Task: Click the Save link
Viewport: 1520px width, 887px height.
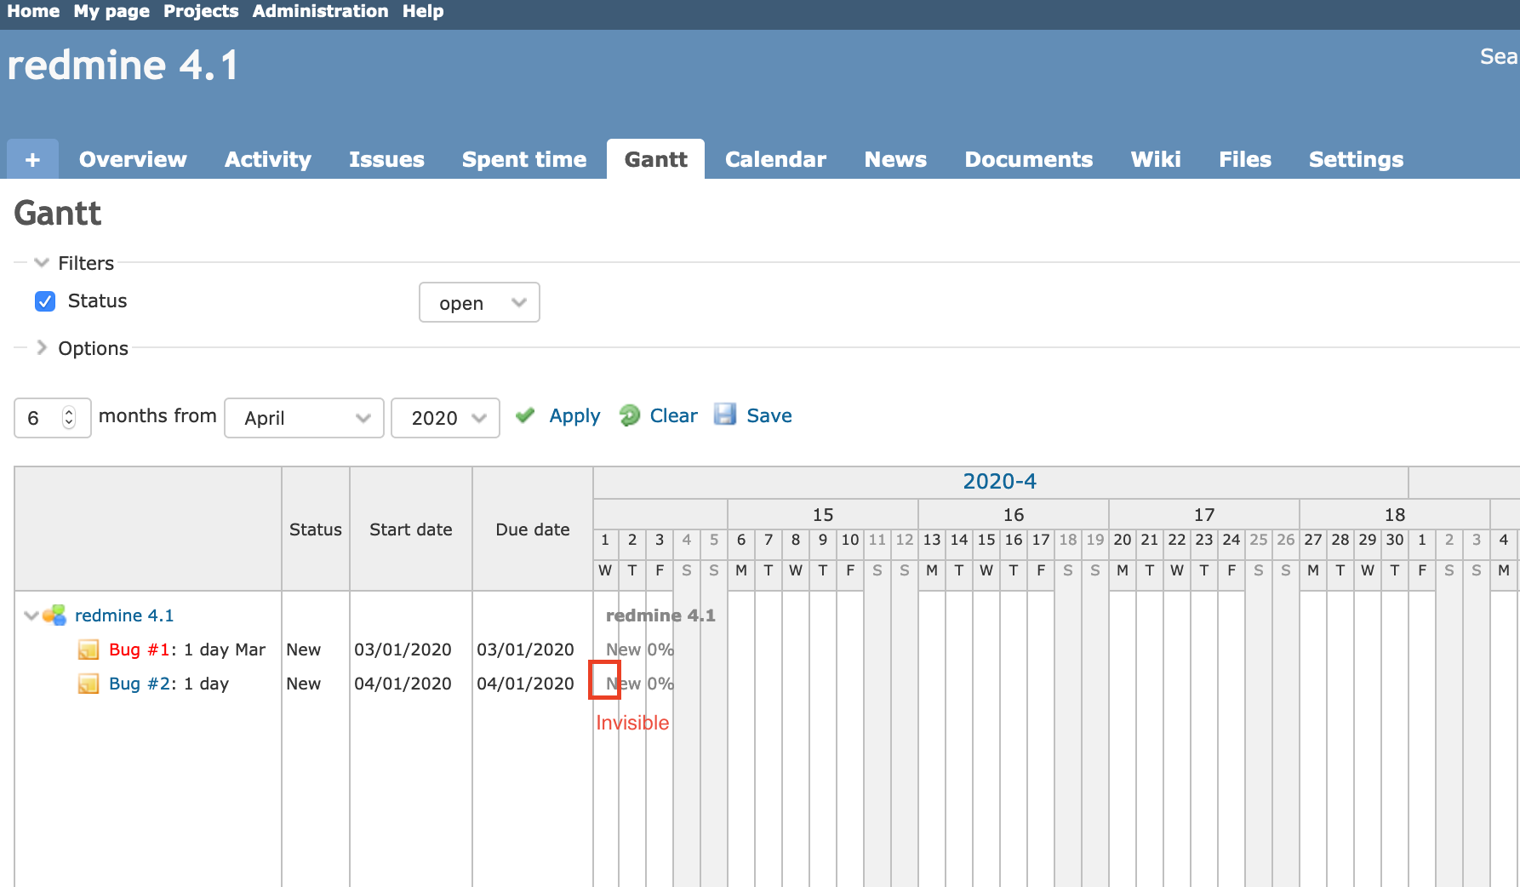Action: coord(769,415)
